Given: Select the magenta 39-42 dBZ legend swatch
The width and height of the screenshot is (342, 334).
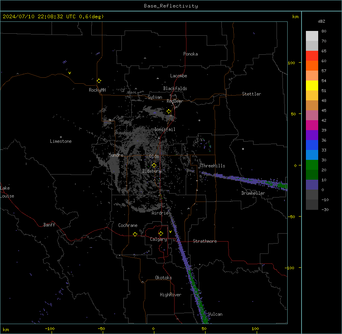Looking at the screenshot, I should (x=312, y=125).
